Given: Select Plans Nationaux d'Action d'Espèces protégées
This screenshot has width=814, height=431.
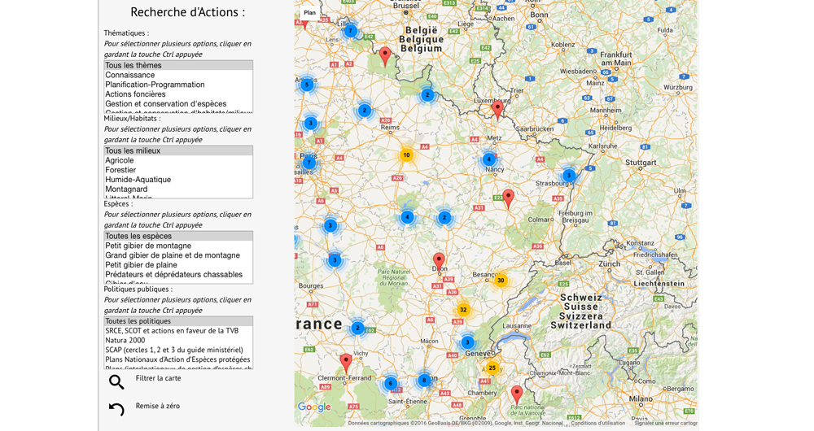Looking at the screenshot, I should pyautogui.click(x=178, y=359).
